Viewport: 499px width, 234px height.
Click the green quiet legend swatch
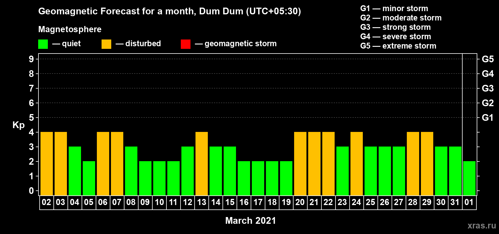coord(43,44)
